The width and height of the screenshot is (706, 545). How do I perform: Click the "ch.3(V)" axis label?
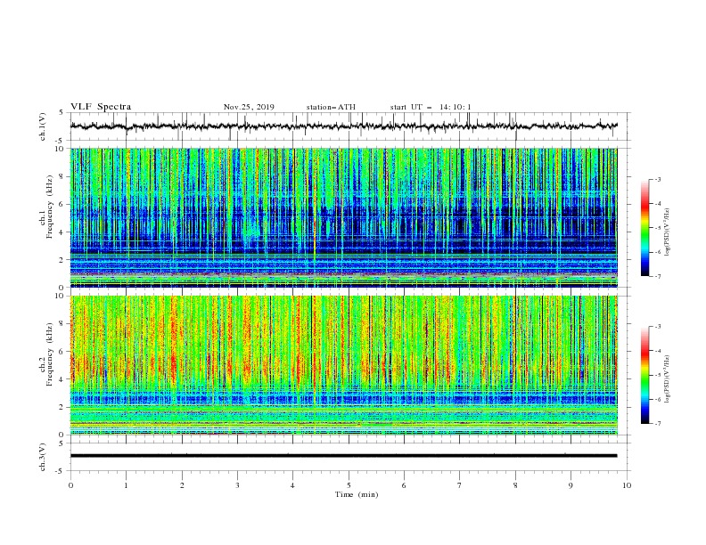click(x=42, y=457)
